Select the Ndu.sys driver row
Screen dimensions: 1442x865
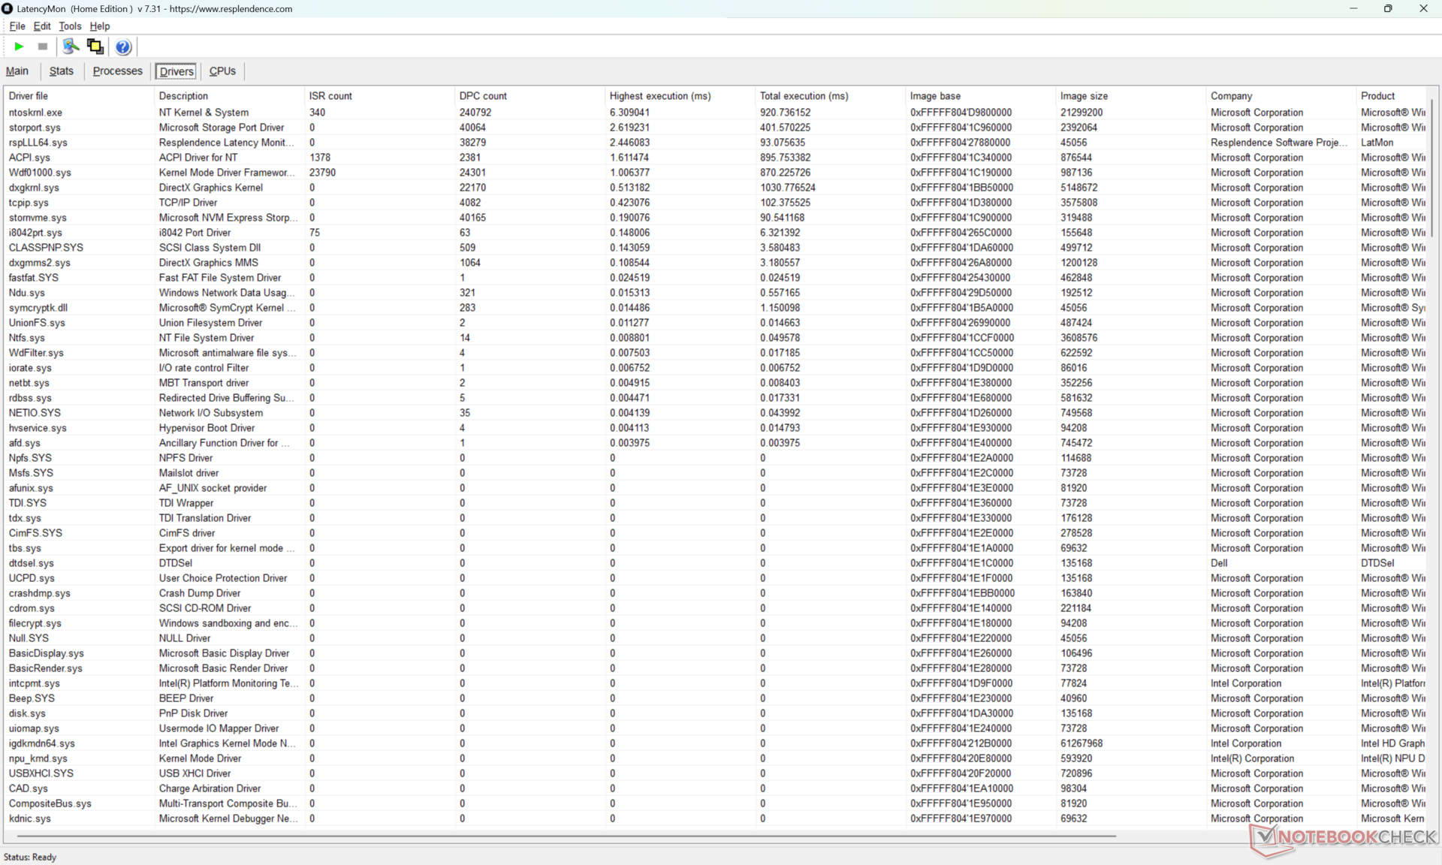click(715, 293)
